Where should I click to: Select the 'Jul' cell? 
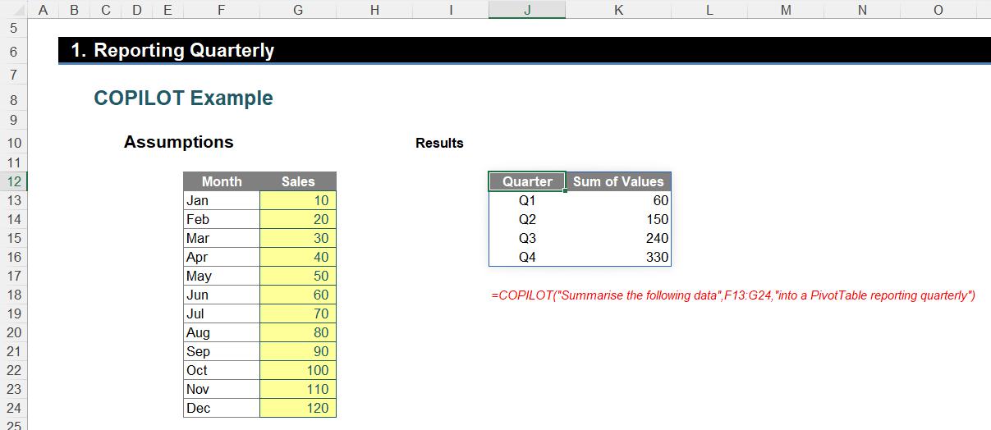pyautogui.click(x=222, y=313)
